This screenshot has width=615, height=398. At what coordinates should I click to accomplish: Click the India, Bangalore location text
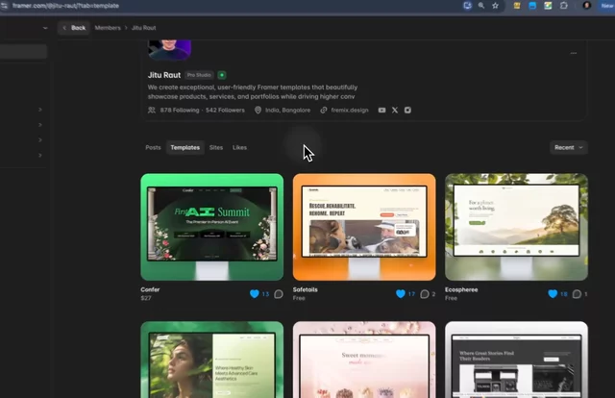point(287,110)
